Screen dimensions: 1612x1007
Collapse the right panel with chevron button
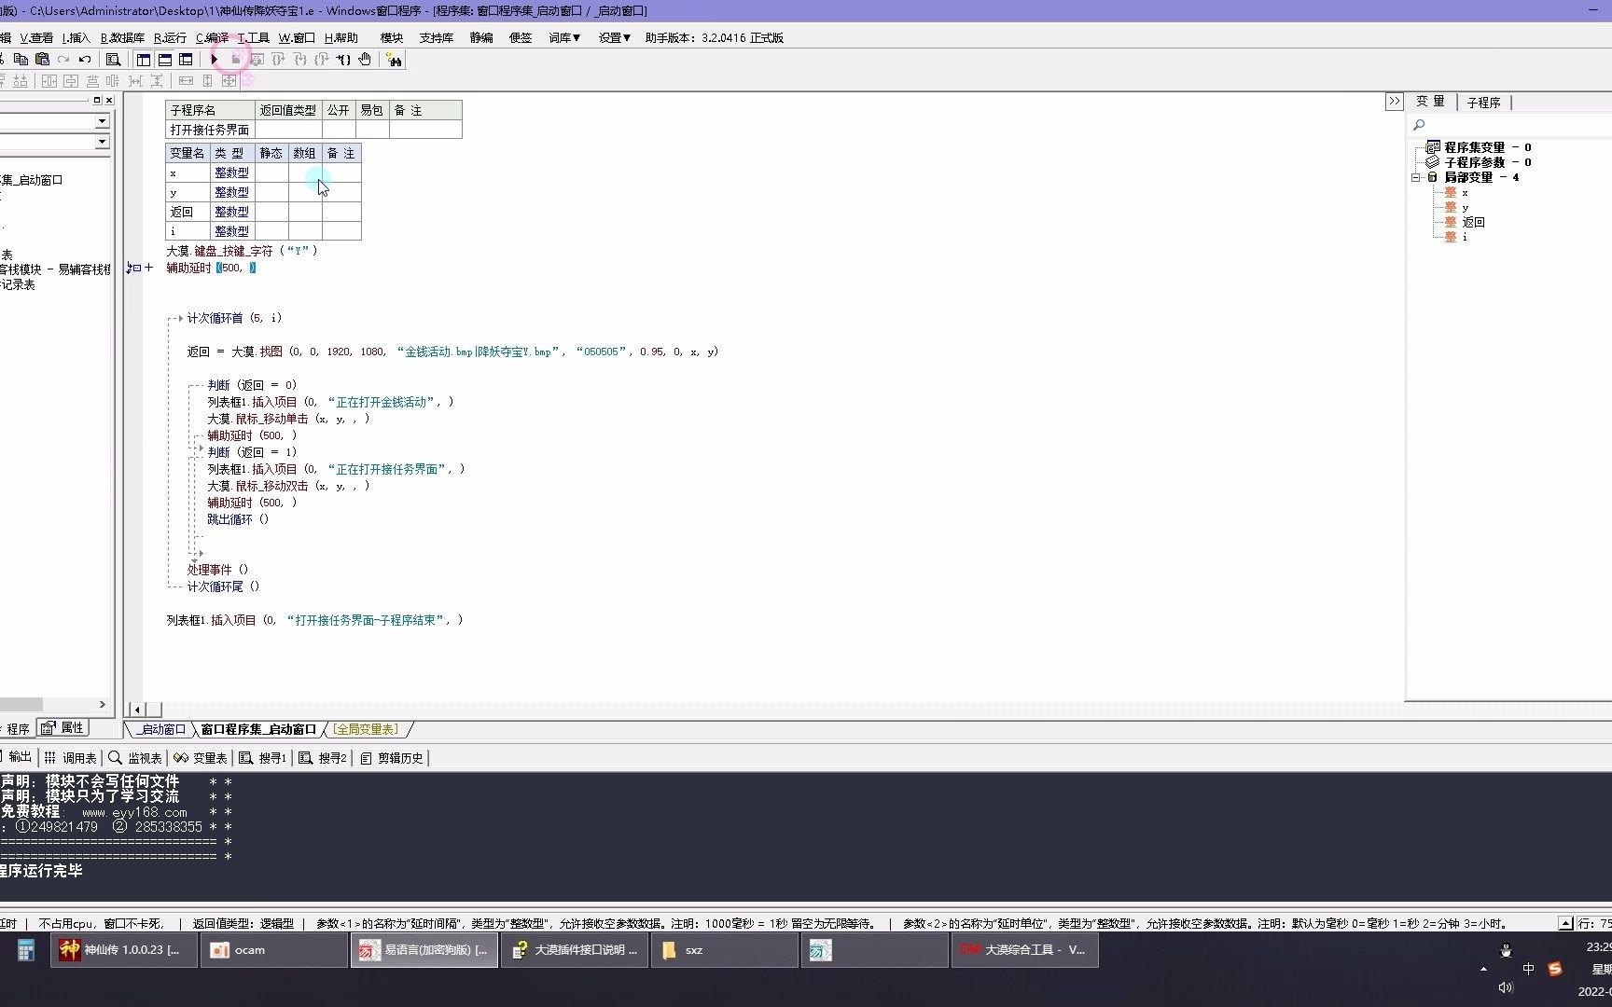[x=1394, y=102]
